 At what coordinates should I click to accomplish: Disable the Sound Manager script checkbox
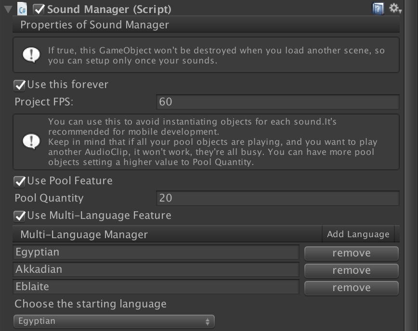(x=39, y=9)
